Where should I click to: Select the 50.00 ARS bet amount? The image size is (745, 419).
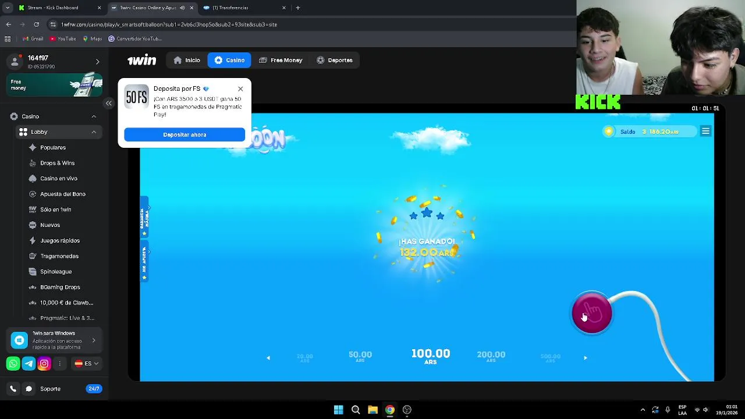click(360, 356)
